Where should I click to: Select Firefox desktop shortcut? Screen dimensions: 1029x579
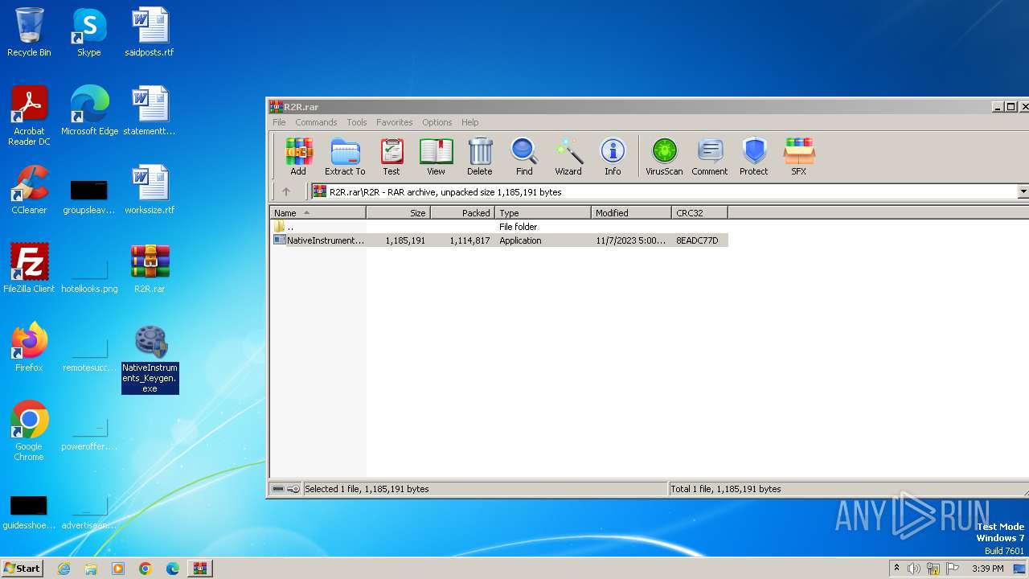click(x=29, y=347)
